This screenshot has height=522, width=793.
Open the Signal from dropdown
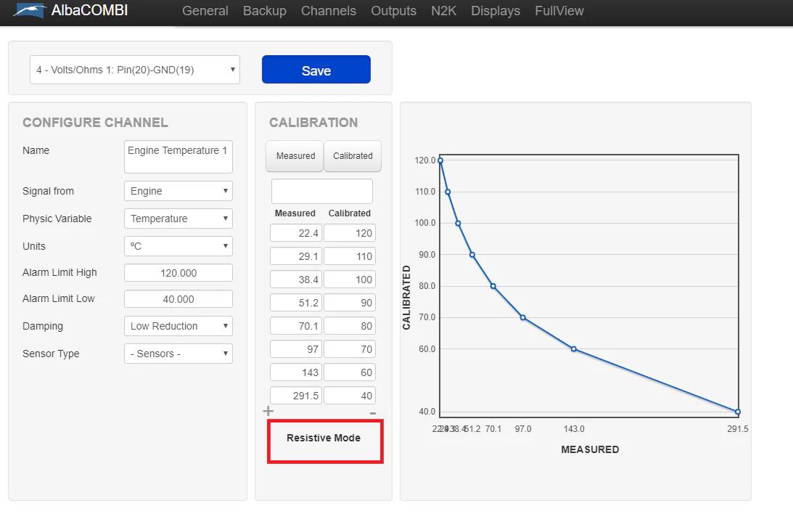(178, 191)
